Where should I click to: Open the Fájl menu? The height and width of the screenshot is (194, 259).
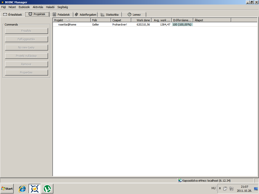pyautogui.click(x=4, y=7)
